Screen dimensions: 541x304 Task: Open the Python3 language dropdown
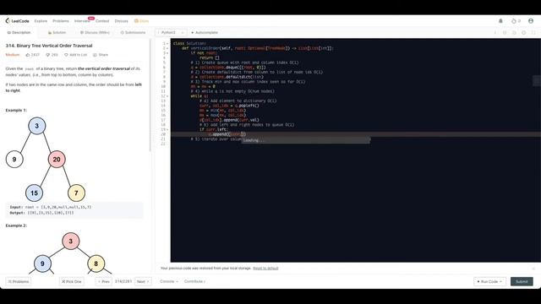coord(171,32)
